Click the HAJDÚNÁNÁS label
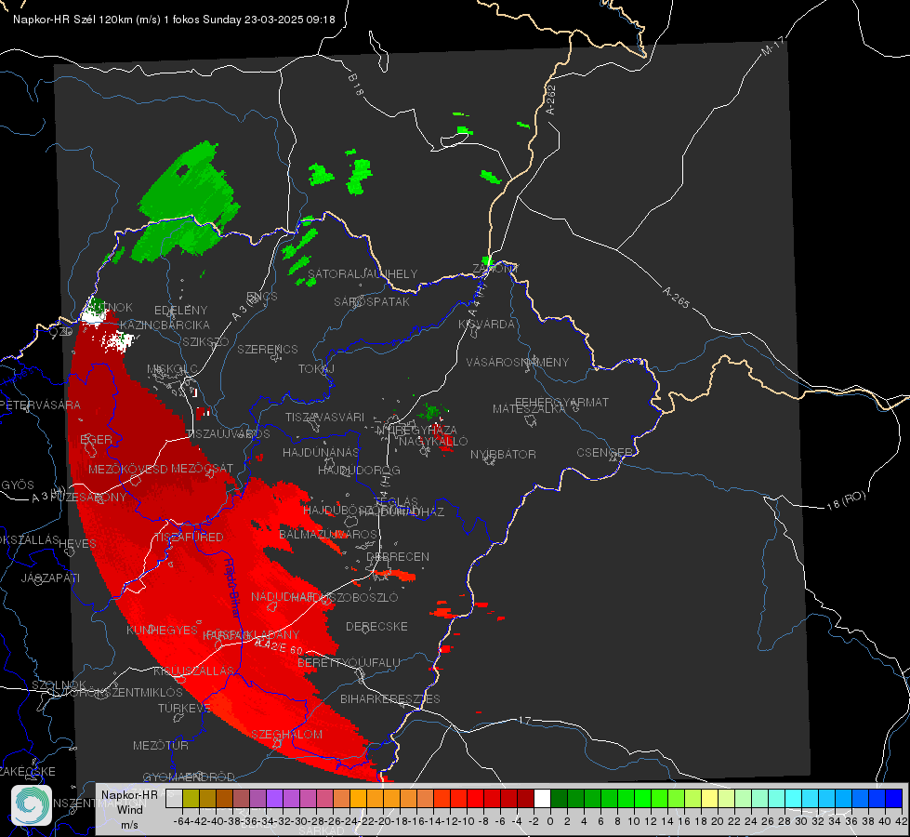 pos(321,452)
